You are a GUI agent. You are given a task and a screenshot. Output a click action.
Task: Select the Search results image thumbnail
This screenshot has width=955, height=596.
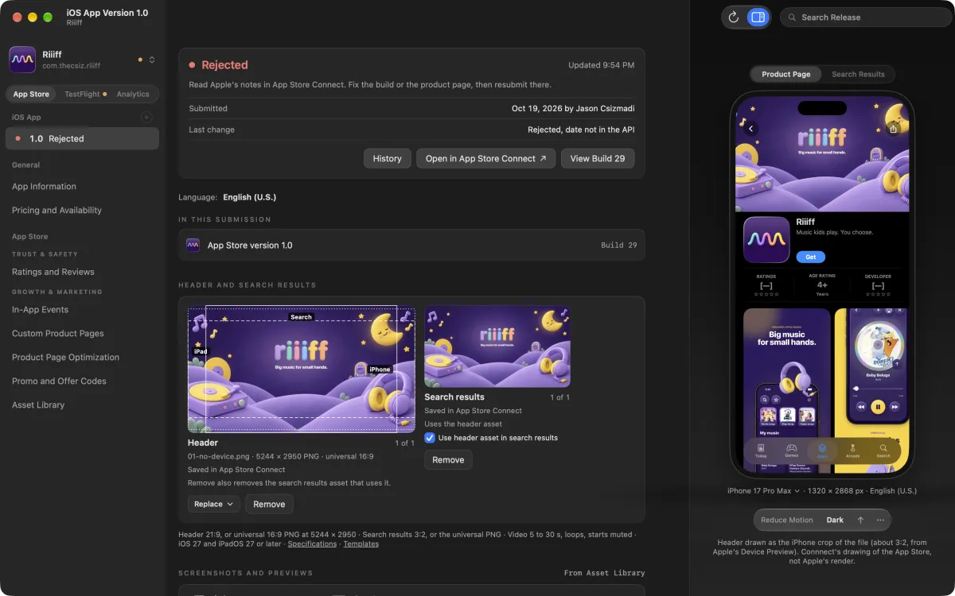(x=497, y=346)
